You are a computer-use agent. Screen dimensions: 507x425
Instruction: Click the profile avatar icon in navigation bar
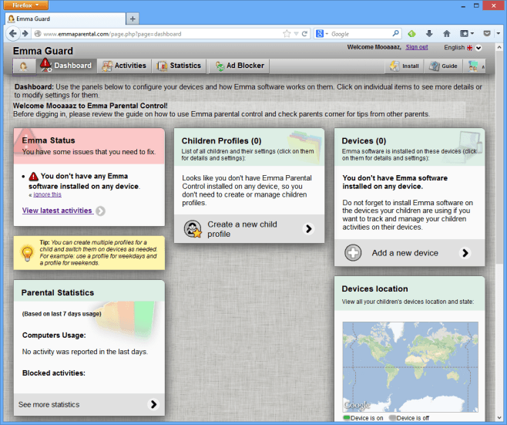point(24,66)
